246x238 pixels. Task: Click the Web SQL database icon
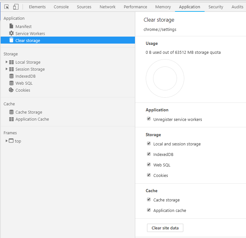coord(11,83)
